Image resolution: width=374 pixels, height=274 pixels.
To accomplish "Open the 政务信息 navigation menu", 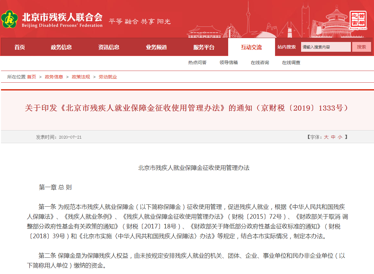I will tap(61, 47).
